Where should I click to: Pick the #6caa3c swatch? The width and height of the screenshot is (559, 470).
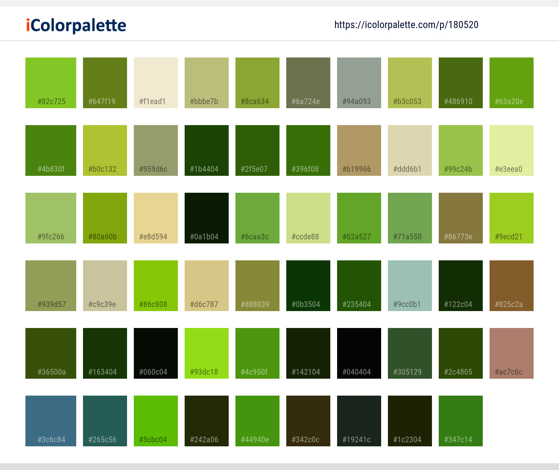click(x=257, y=218)
